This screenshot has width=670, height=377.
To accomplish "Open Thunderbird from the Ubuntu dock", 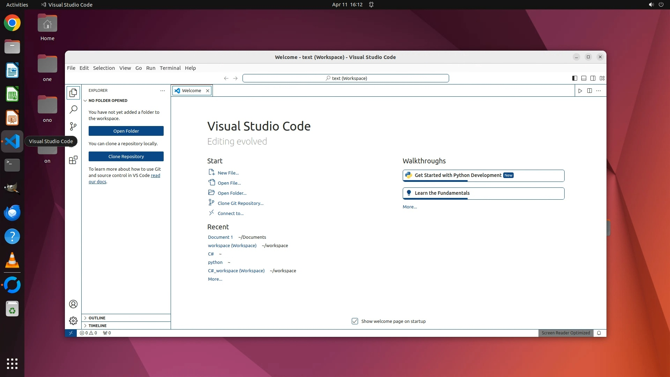I will 12,213.
